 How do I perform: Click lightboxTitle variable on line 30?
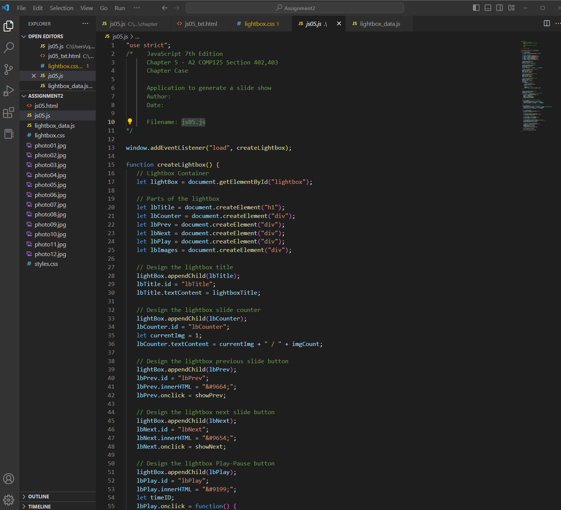pos(234,292)
